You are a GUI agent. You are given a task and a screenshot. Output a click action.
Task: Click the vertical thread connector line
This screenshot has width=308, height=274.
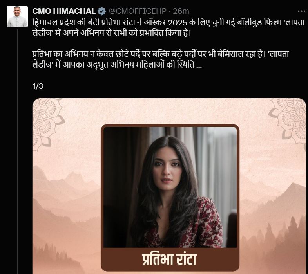click(17, 151)
